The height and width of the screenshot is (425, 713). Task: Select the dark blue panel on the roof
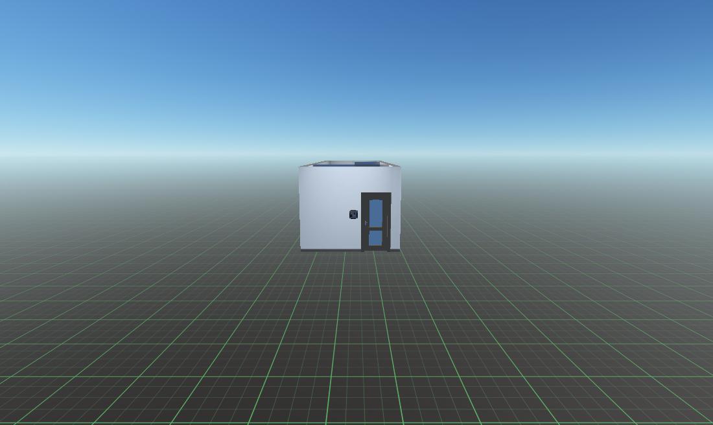[366, 164]
